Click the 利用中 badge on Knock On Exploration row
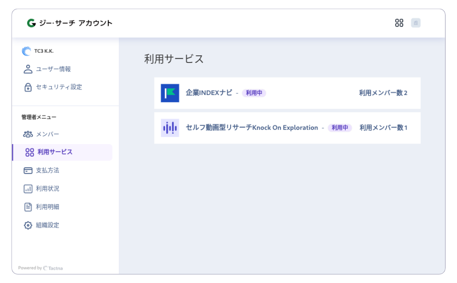Image resolution: width=457 pixels, height=283 pixels. [339, 128]
